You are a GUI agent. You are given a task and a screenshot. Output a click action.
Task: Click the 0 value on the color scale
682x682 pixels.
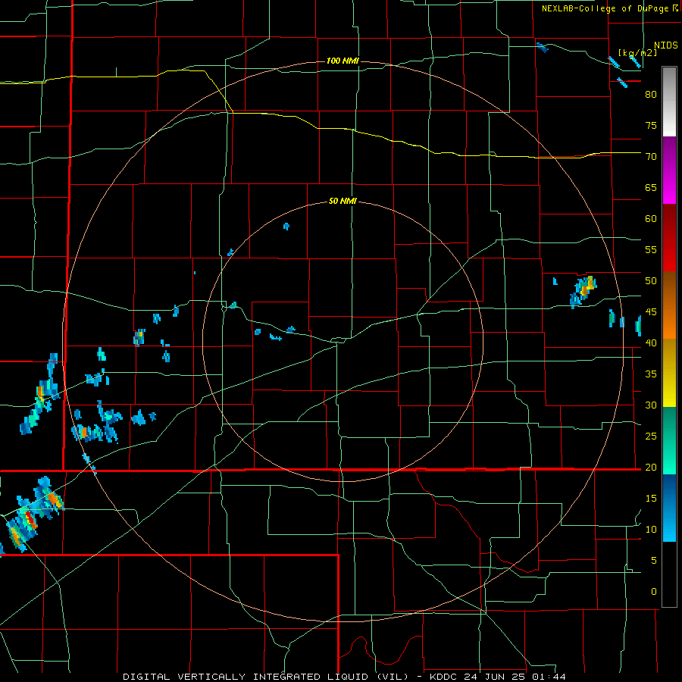(654, 592)
